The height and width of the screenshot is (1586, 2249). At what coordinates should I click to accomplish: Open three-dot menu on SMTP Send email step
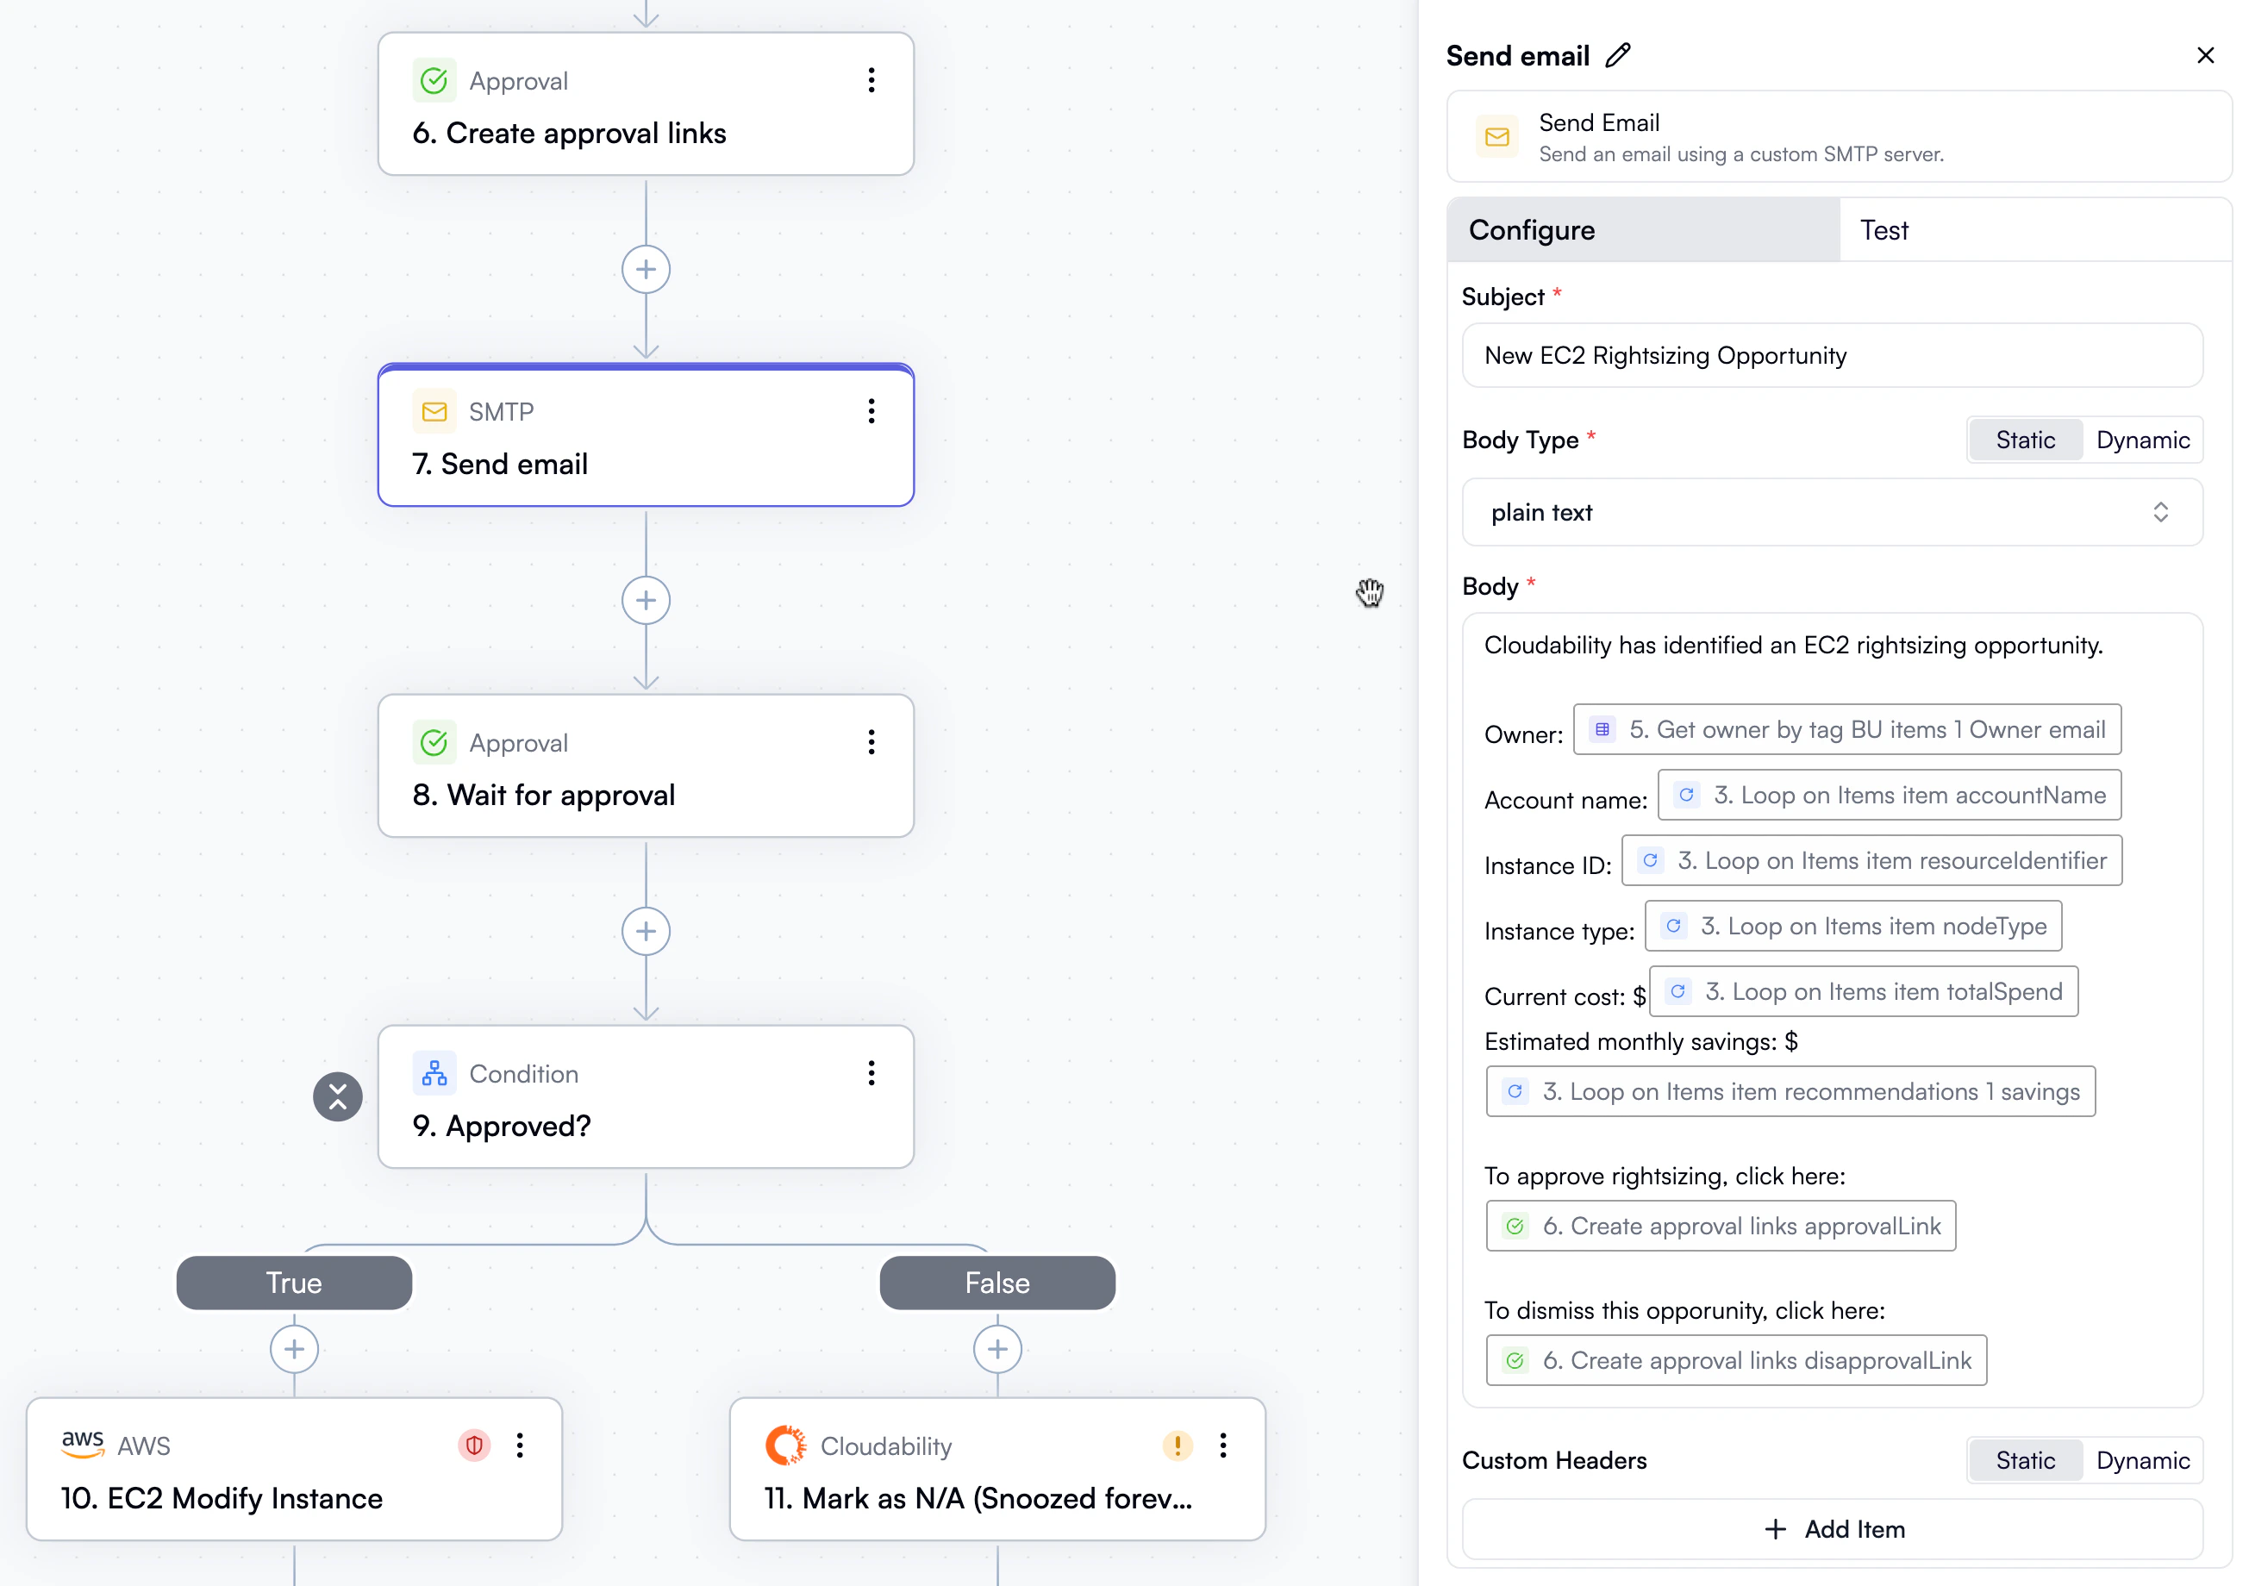click(871, 411)
